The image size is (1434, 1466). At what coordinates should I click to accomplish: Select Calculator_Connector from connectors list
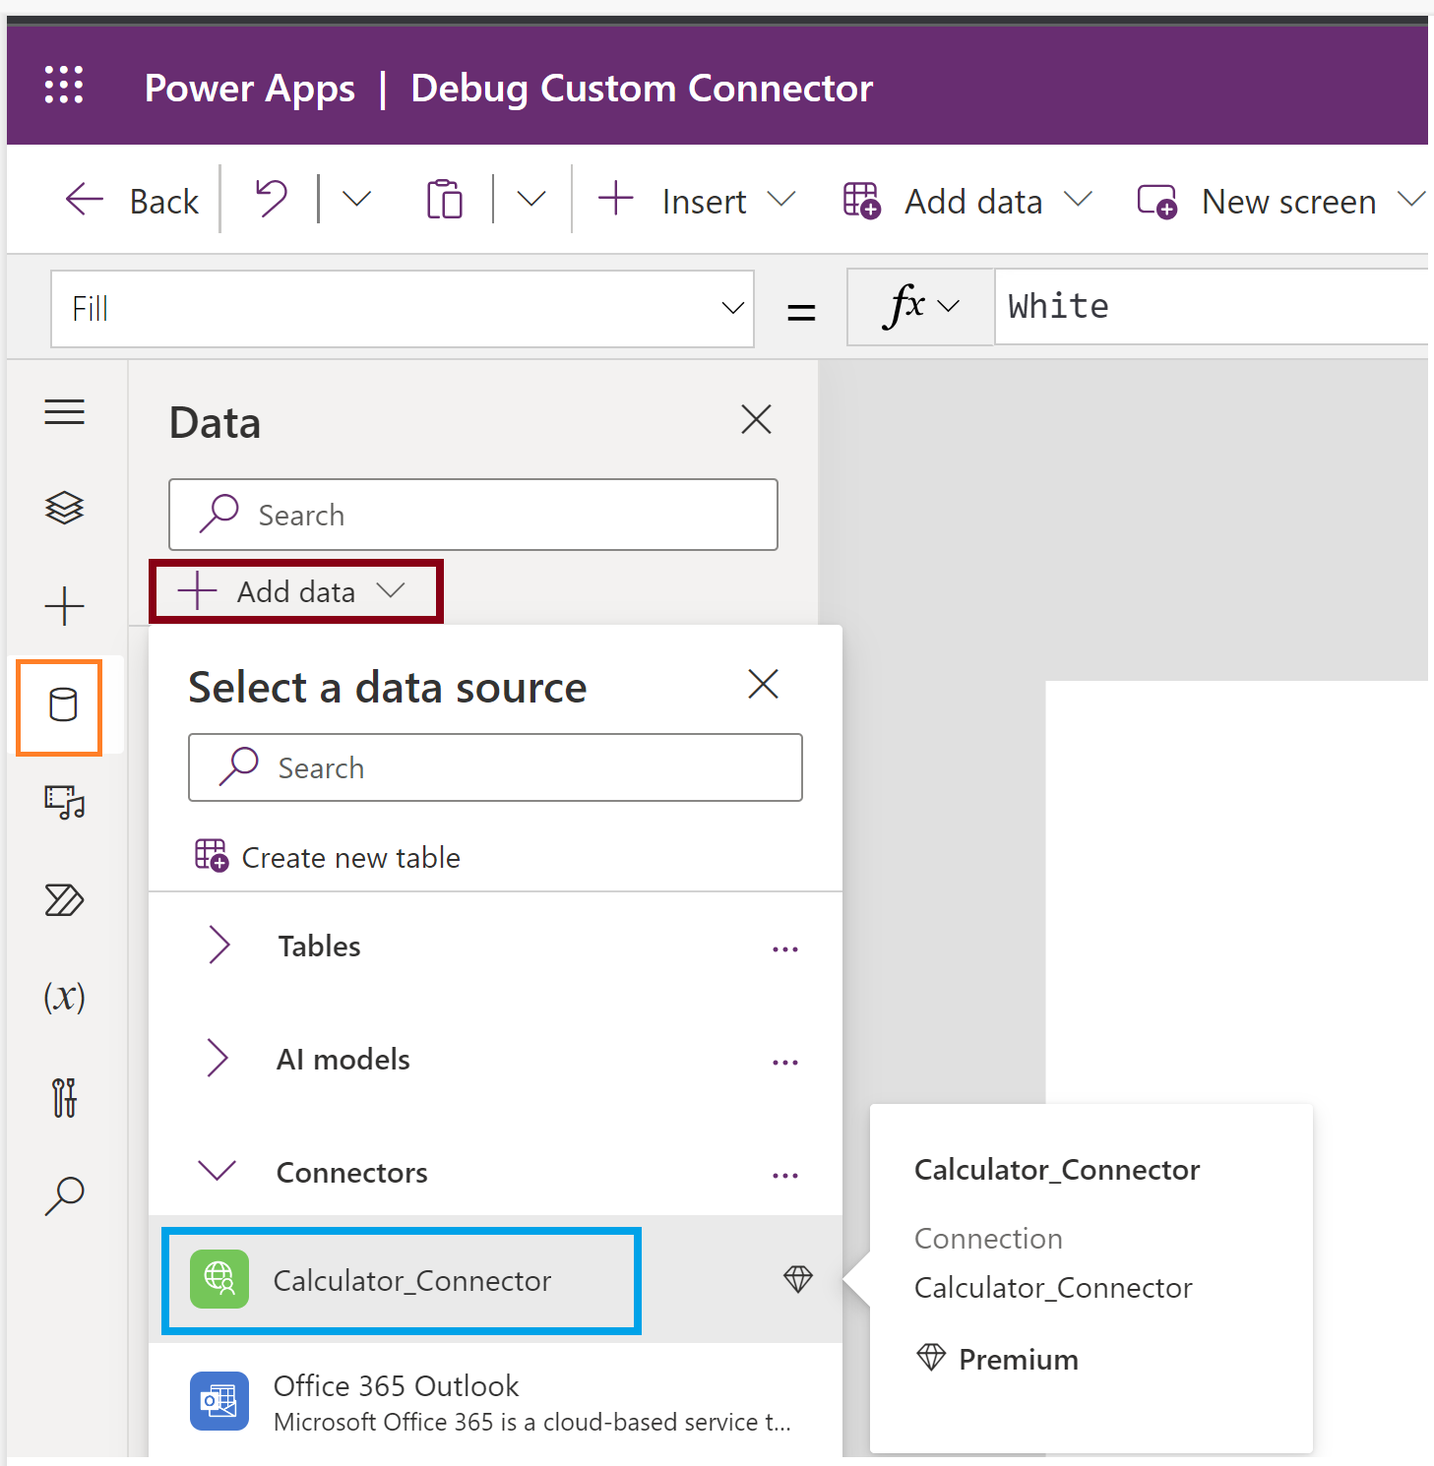(x=411, y=1280)
